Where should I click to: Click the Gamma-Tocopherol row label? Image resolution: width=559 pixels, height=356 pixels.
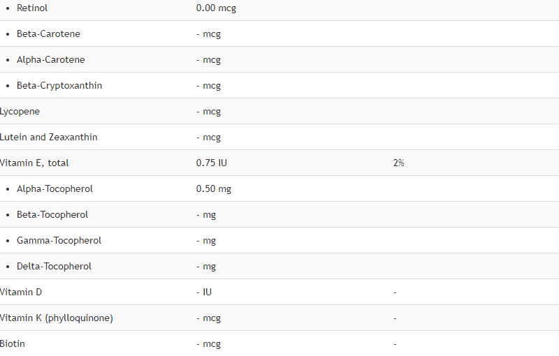pos(59,241)
